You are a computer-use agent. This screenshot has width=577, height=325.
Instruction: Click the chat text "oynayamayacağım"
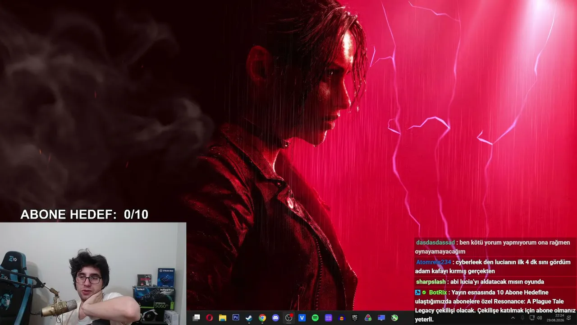(440, 251)
